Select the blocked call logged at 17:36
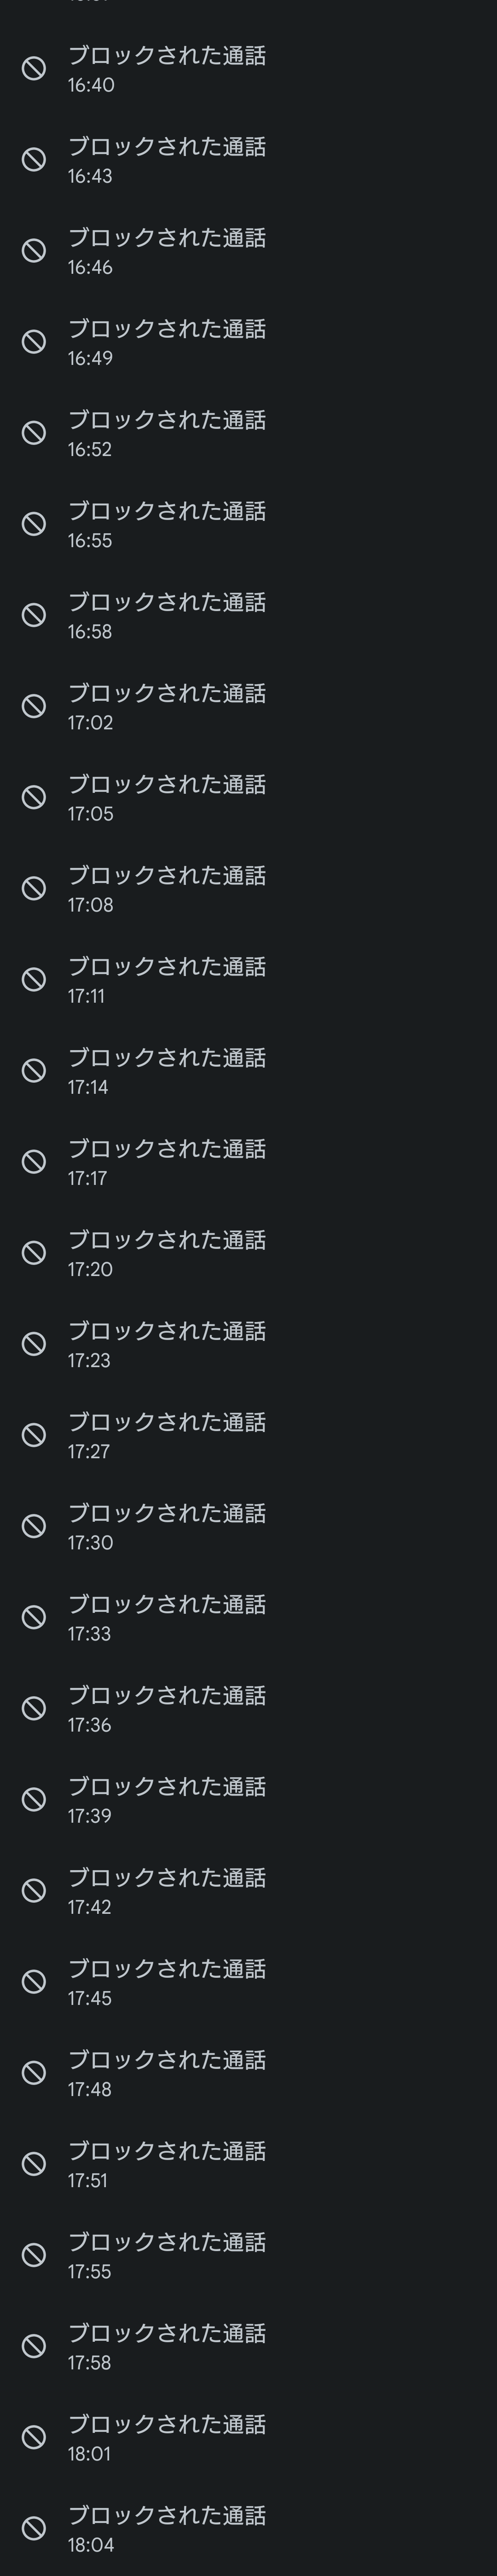 coord(248,1708)
